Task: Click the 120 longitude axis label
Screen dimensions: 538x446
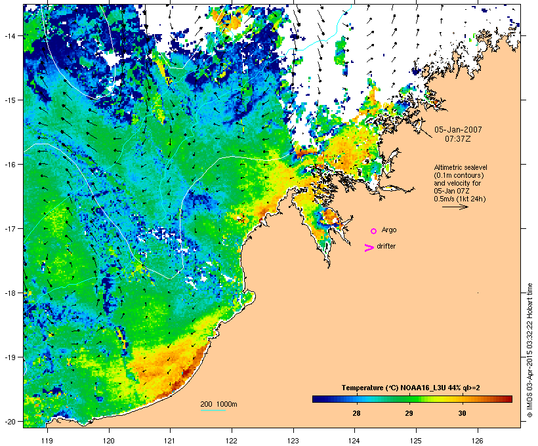Action: [109, 441]
